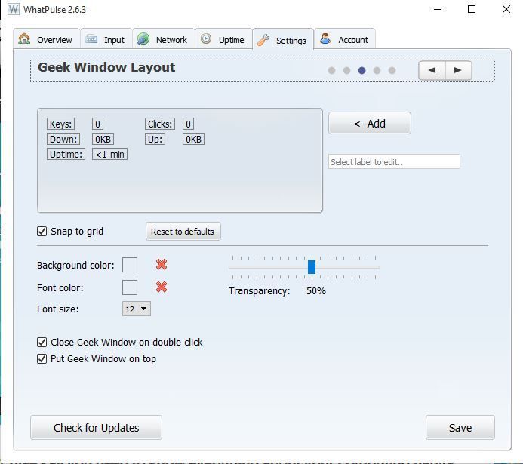The height and width of the screenshot is (464, 523).
Task: Pick a font color swatch
Action: [130, 287]
